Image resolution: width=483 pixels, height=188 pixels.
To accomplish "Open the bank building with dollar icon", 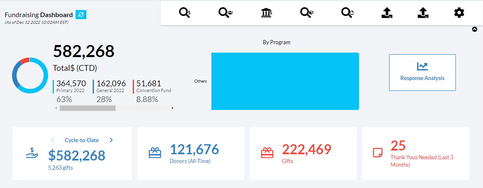I will 266,13.
